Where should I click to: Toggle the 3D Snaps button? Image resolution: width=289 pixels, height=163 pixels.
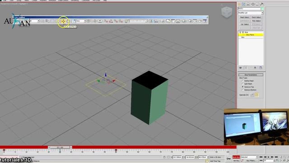click(x=106, y=21)
